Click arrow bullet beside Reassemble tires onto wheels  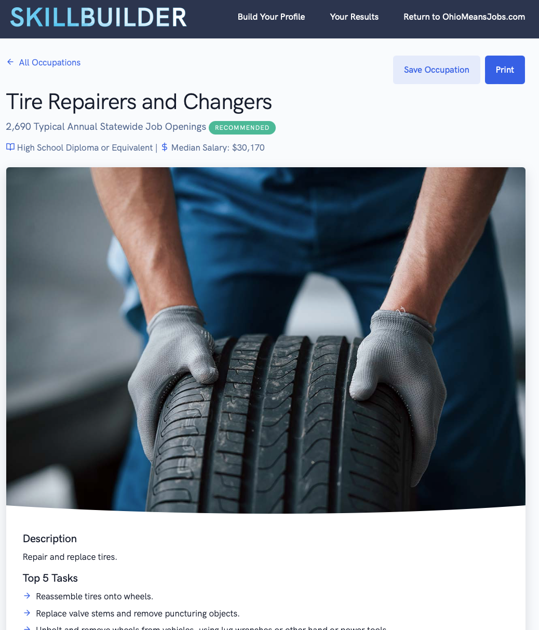click(27, 596)
